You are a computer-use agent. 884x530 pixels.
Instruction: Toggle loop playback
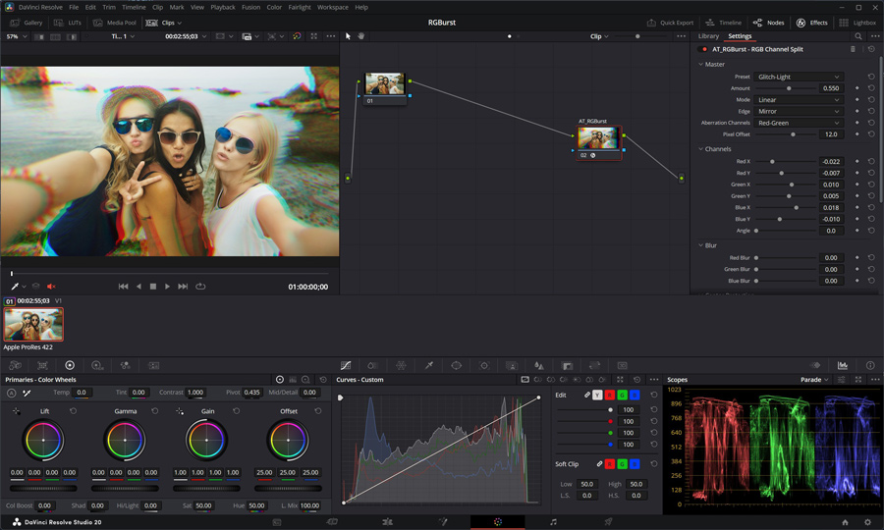pyautogui.click(x=200, y=287)
